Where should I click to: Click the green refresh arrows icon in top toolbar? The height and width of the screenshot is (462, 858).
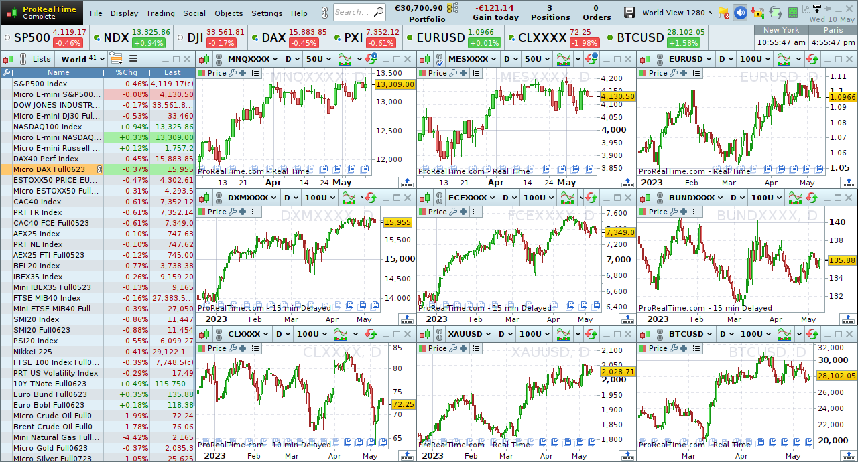pos(775,13)
